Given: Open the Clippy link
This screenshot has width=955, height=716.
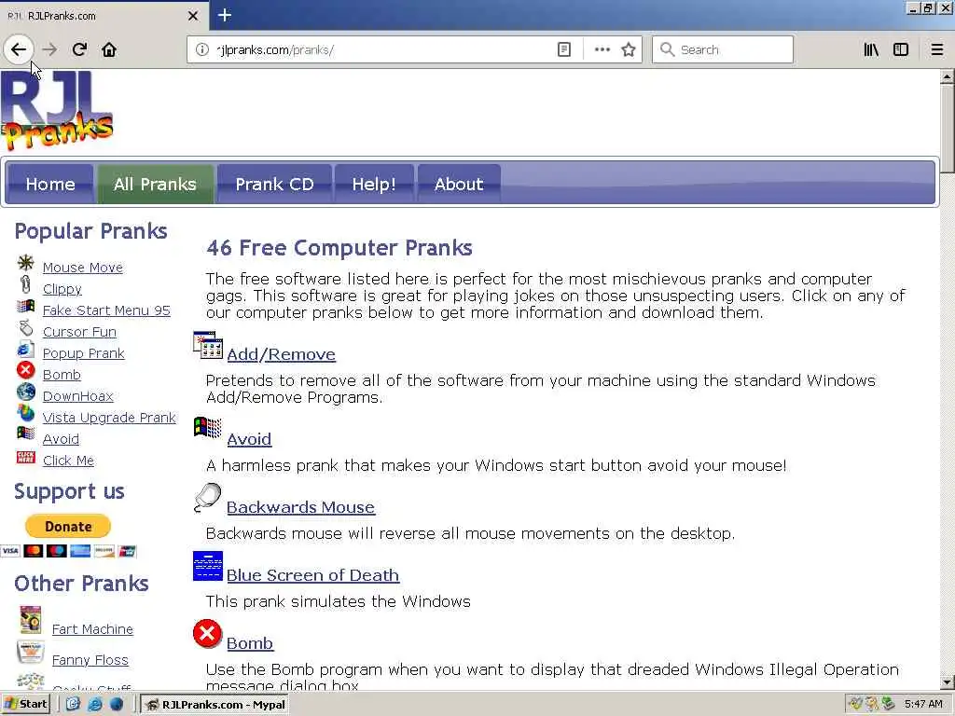Looking at the screenshot, I should (62, 289).
